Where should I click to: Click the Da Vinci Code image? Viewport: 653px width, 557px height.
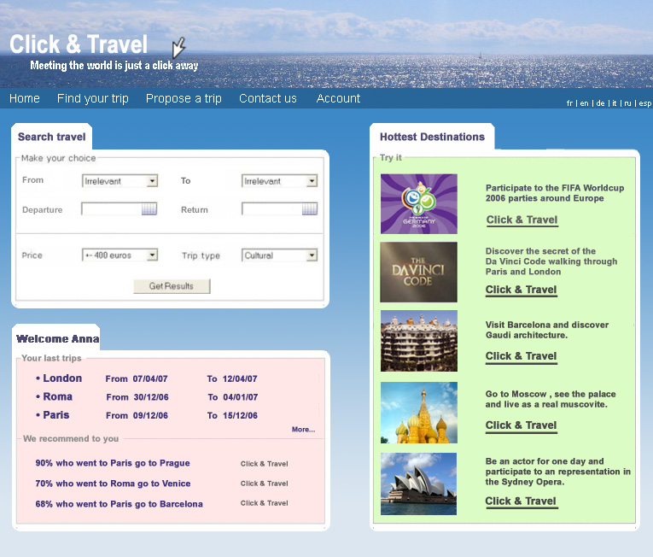[x=418, y=273]
